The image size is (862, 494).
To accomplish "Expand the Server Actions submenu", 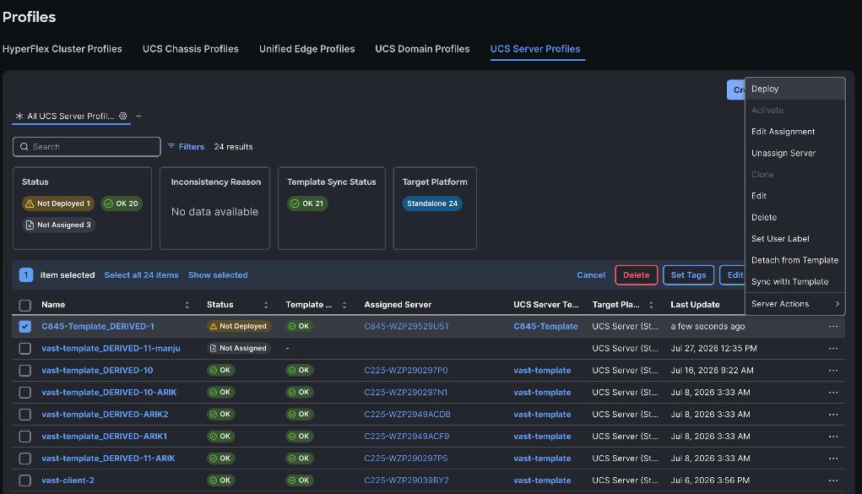I will coord(795,304).
